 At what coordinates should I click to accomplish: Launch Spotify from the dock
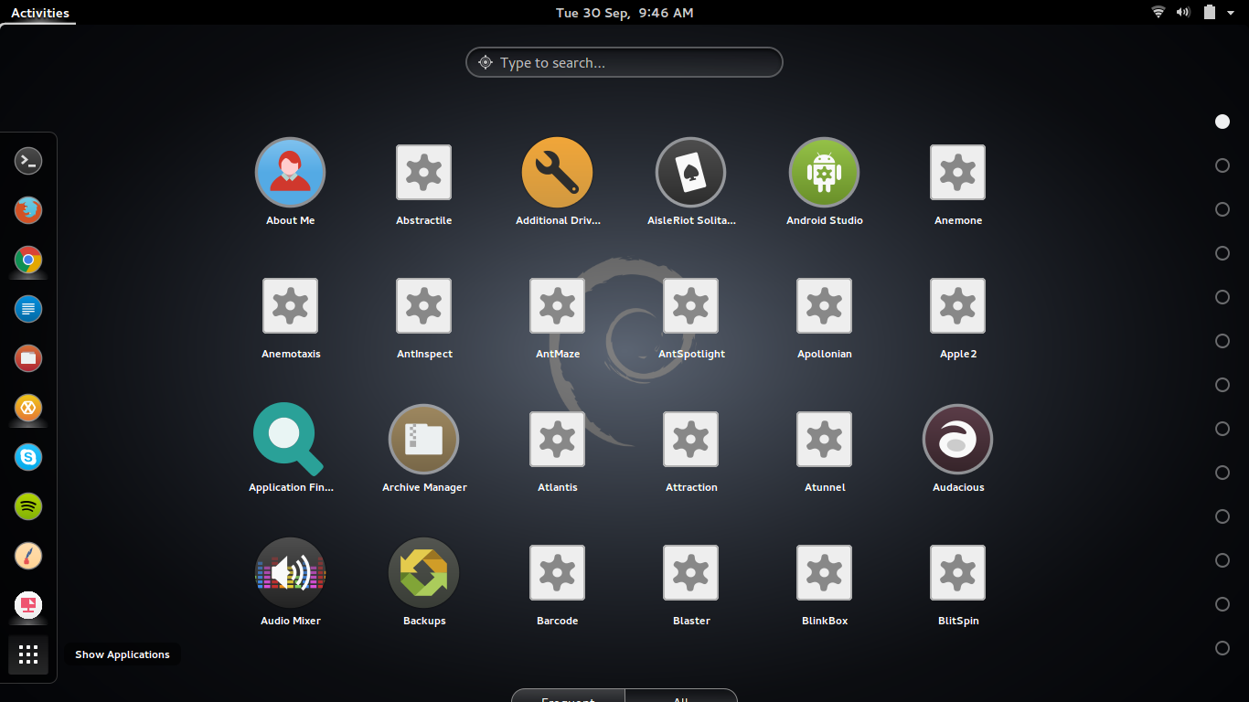pos(28,506)
